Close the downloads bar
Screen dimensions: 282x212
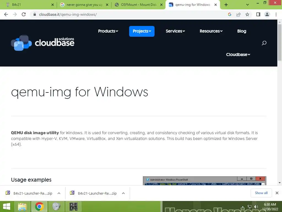coord(277,193)
